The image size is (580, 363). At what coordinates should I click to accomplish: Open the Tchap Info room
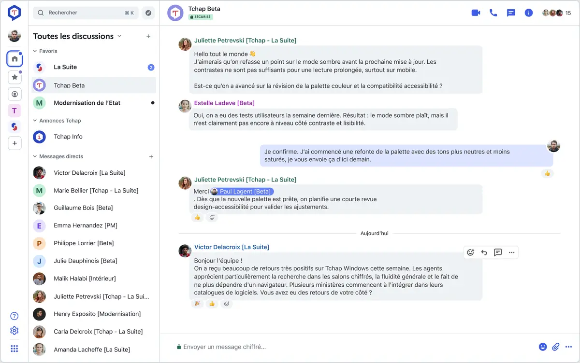pyautogui.click(x=94, y=137)
